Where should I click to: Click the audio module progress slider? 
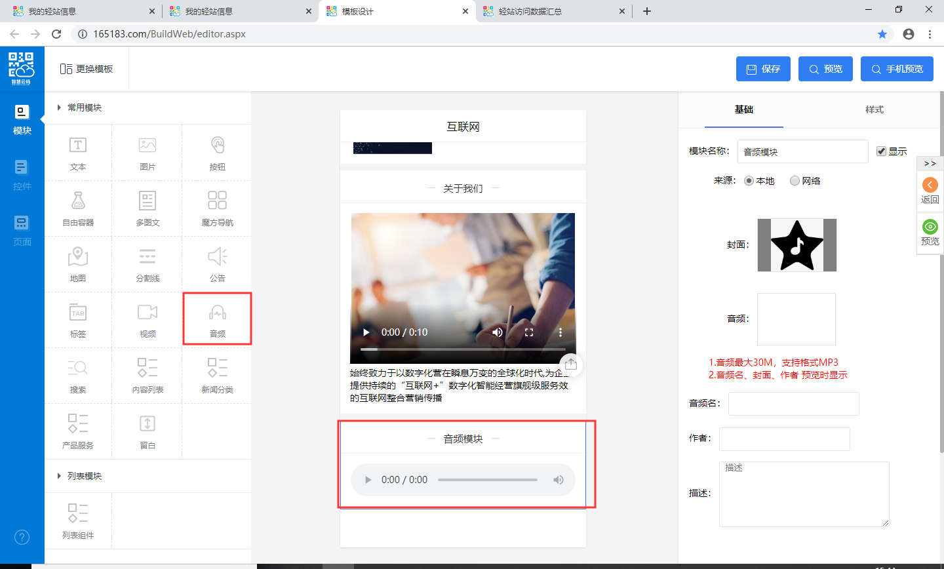coord(487,480)
